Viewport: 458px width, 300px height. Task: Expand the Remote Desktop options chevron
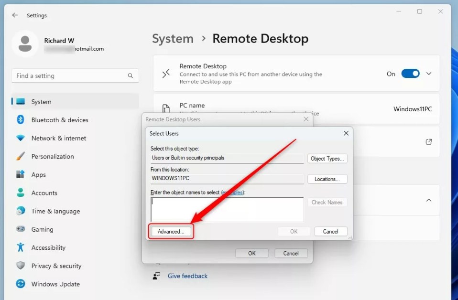429,74
